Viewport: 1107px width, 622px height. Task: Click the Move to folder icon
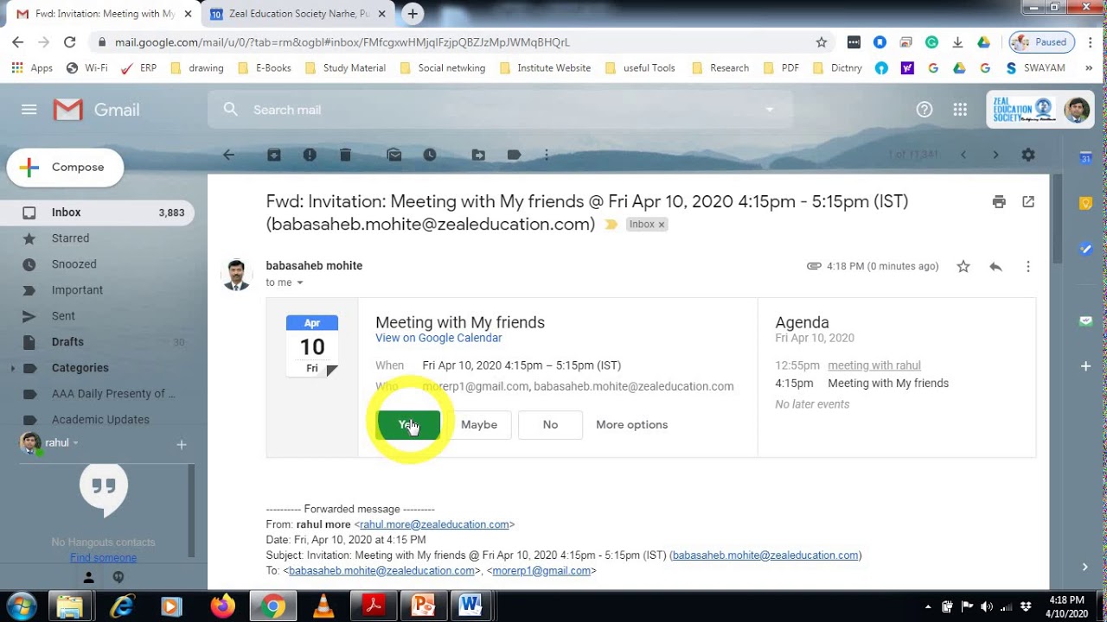[478, 155]
